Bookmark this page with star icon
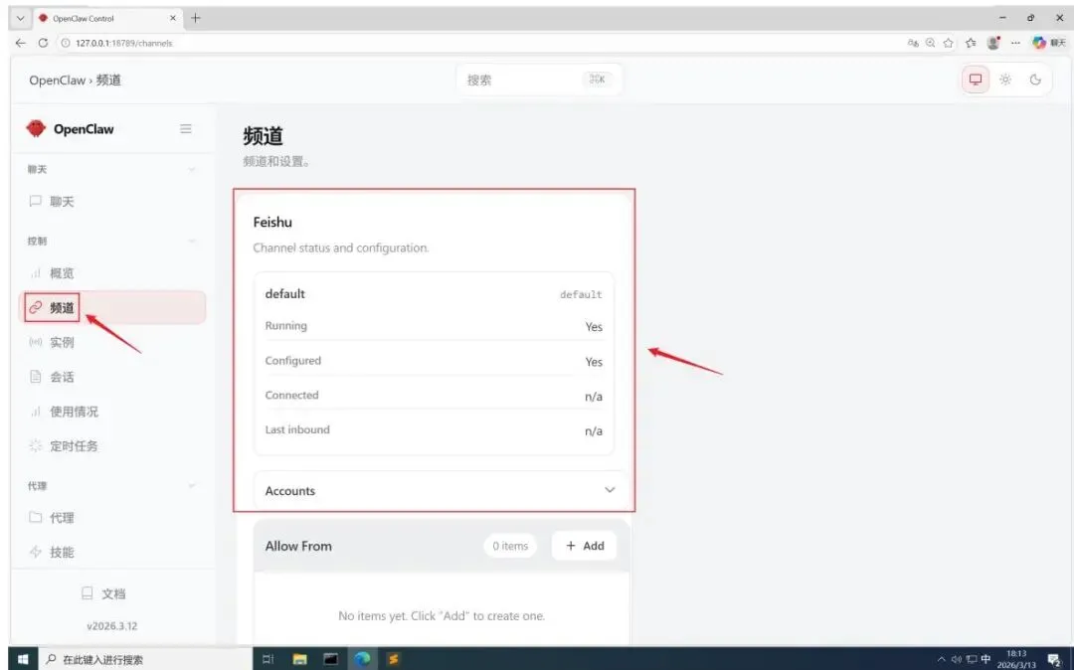The height and width of the screenshot is (670, 1074). [x=948, y=43]
